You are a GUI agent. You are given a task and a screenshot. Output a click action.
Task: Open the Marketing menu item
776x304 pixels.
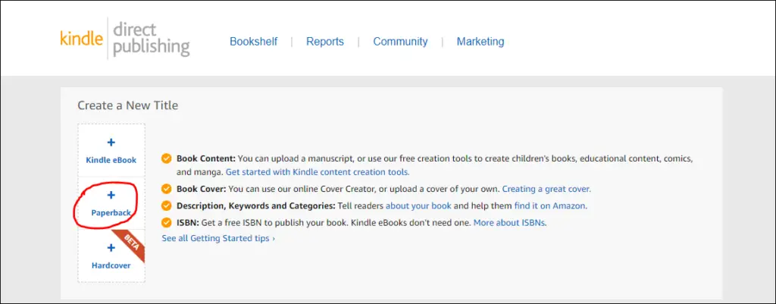480,42
